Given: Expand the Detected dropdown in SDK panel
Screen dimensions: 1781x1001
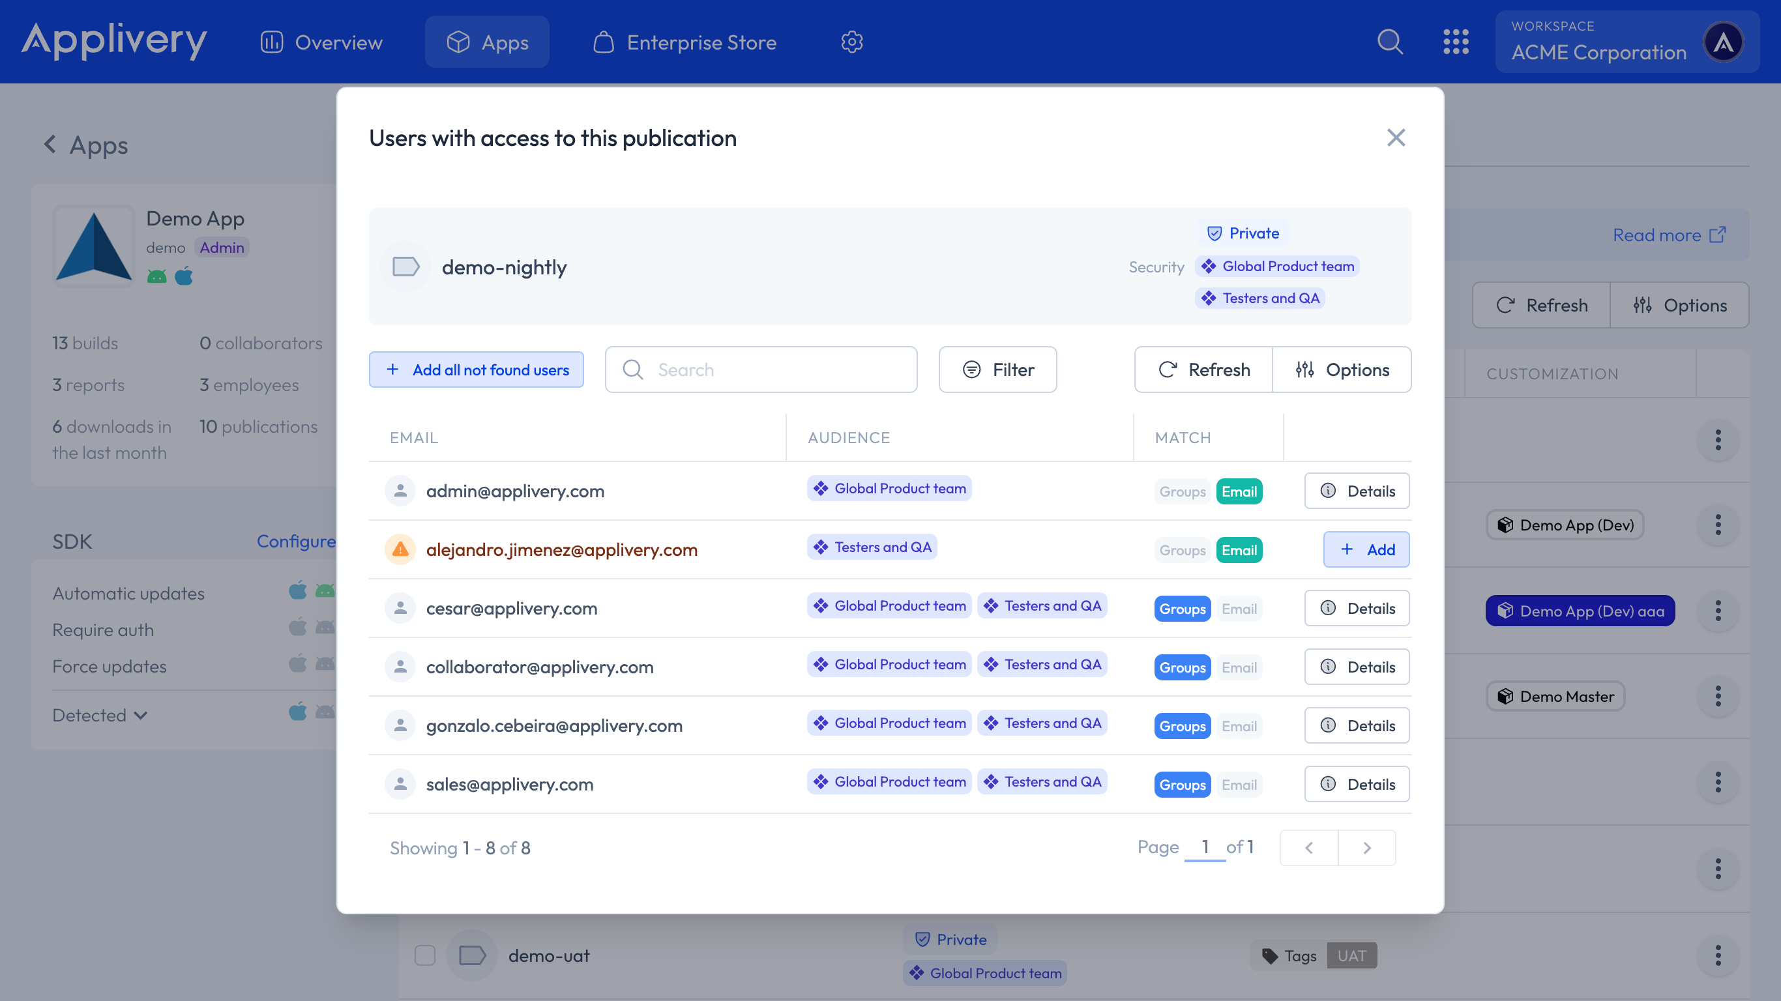Looking at the screenshot, I should tap(100, 715).
